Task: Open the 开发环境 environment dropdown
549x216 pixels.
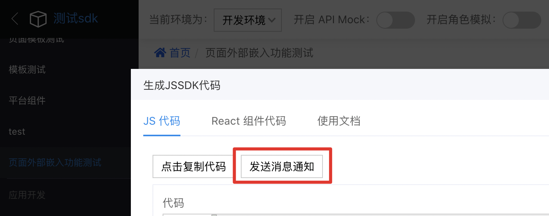Action: [x=248, y=20]
